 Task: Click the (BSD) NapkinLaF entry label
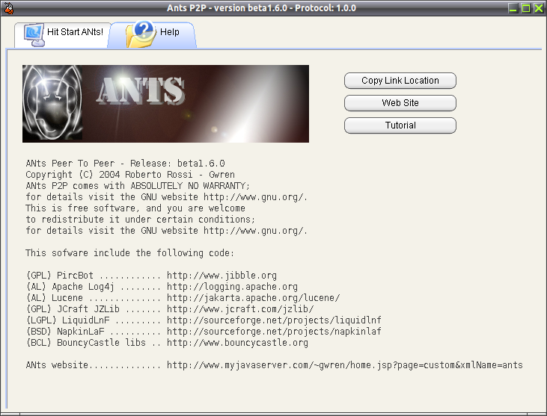pos(65,331)
